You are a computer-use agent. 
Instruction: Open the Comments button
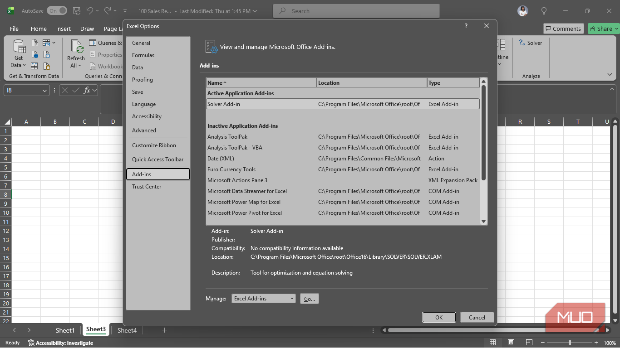click(563, 29)
